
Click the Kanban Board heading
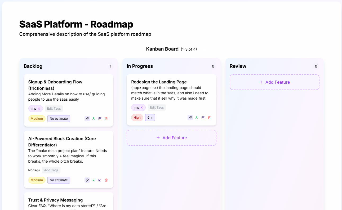point(162,49)
